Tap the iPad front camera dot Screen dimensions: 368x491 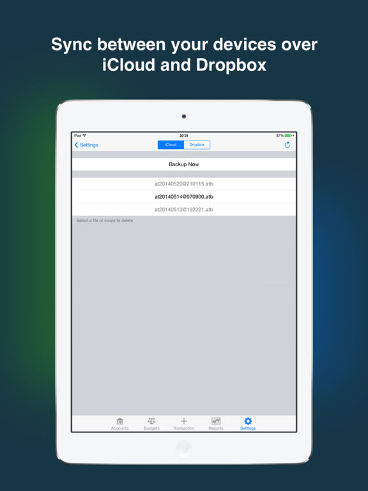point(184,116)
